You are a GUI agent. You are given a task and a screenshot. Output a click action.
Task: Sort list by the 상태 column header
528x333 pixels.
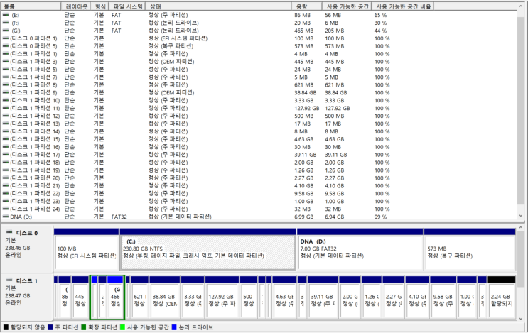pyautogui.click(x=218, y=6)
